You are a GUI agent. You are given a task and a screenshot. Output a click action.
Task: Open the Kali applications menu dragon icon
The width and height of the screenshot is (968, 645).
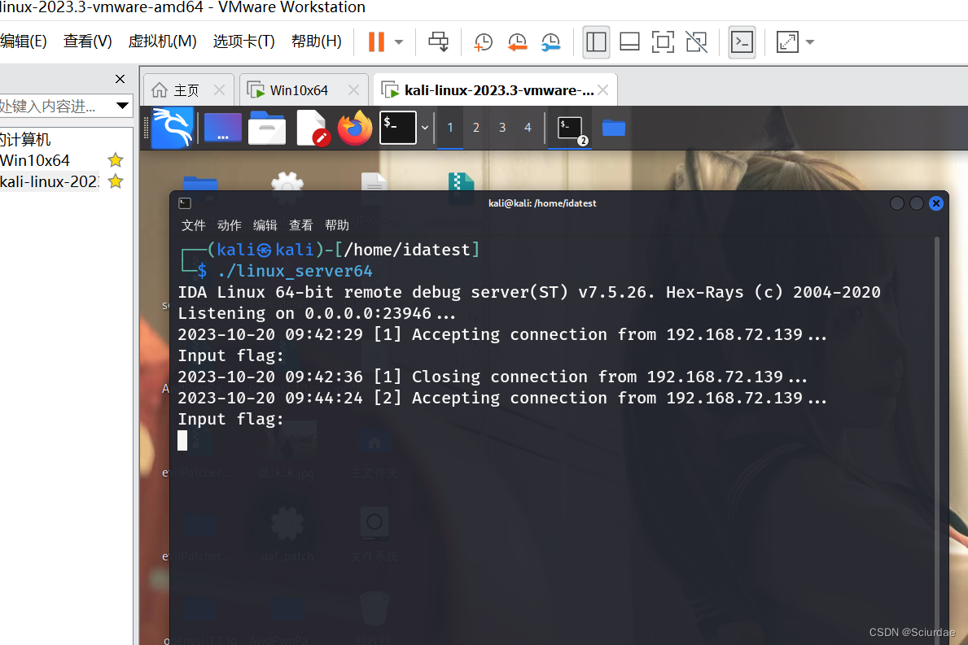(x=171, y=128)
